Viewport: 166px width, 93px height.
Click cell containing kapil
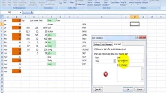coord(52,39)
